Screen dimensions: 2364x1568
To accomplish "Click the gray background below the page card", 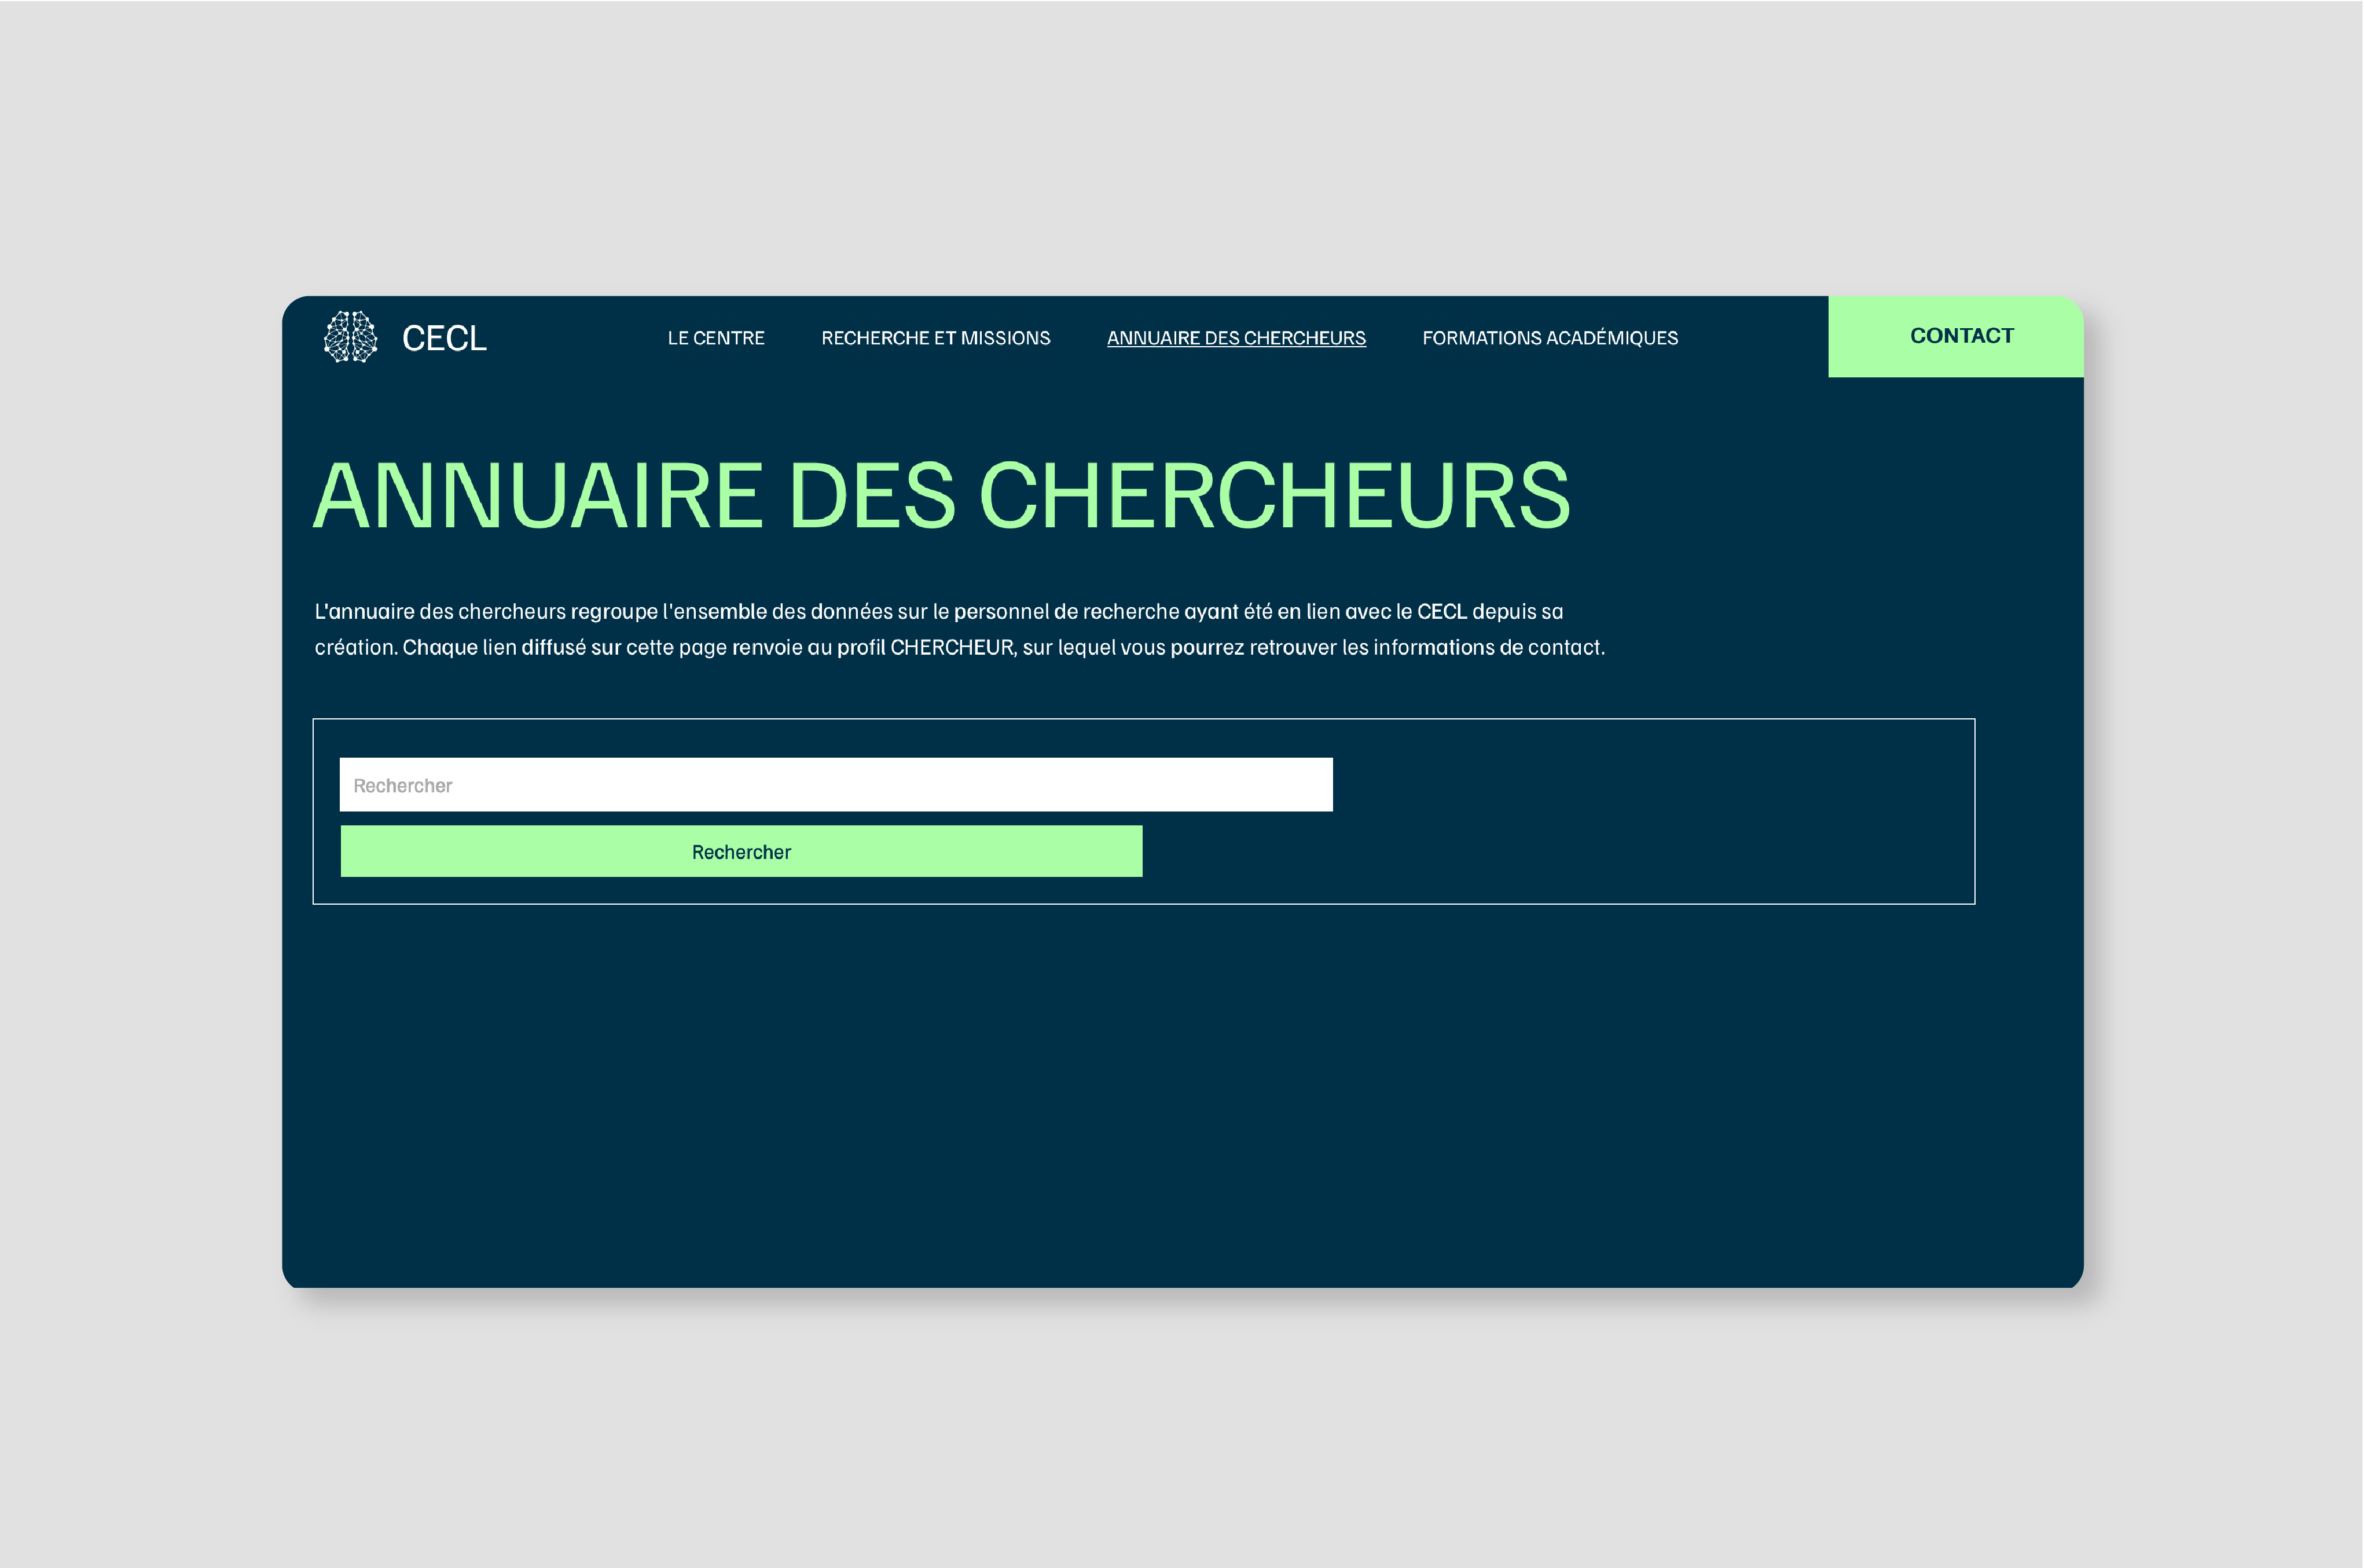I will [x=1180, y=1430].
